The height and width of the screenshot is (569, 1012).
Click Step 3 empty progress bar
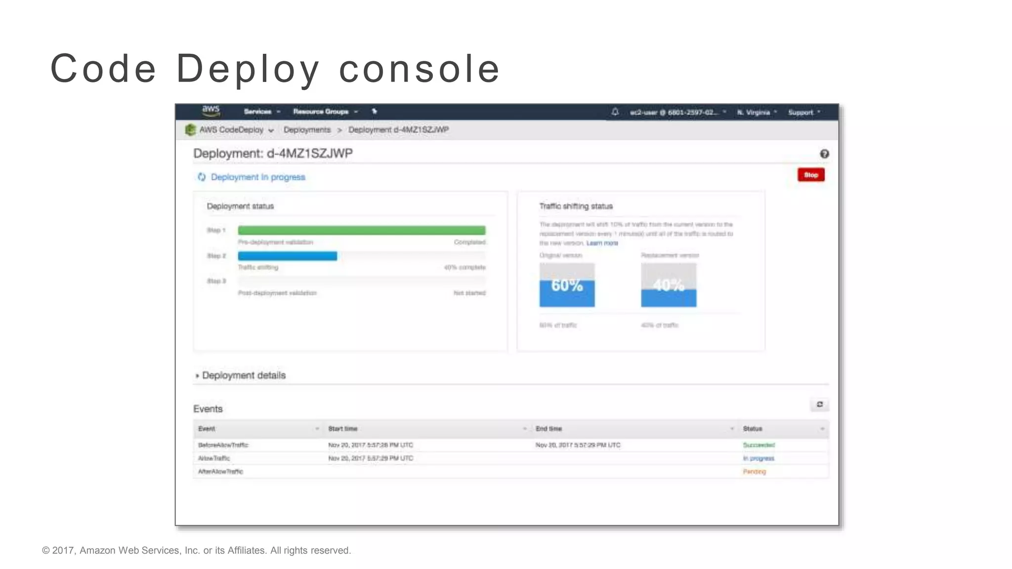click(x=362, y=281)
